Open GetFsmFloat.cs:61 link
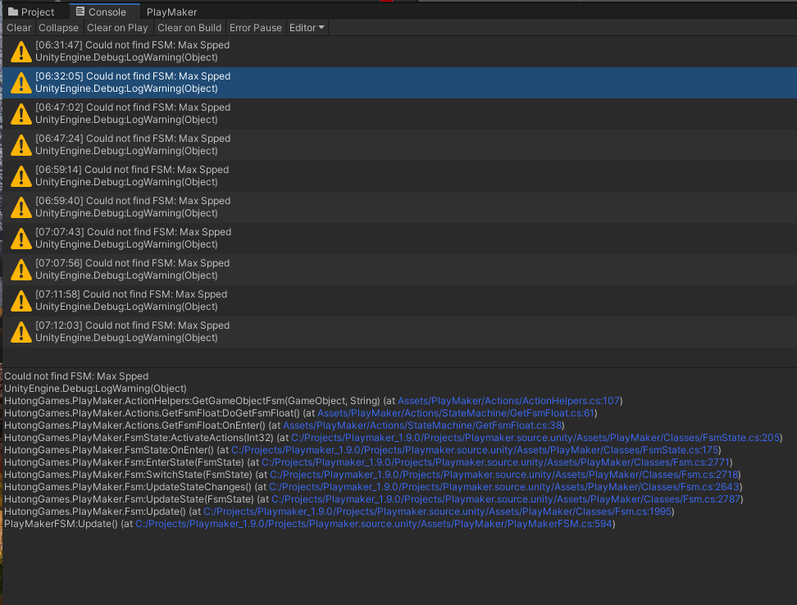797x605 pixels. (455, 413)
